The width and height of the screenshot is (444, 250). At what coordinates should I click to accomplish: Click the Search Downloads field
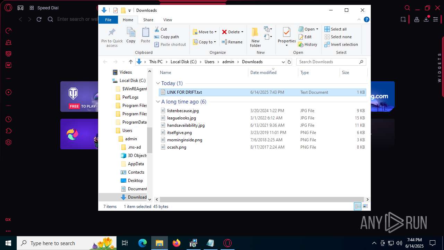(x=331, y=62)
